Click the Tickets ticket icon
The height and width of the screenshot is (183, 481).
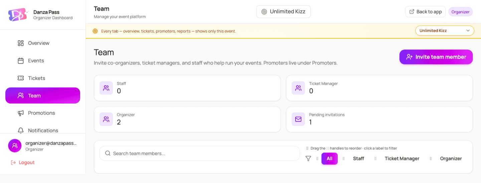(21, 78)
